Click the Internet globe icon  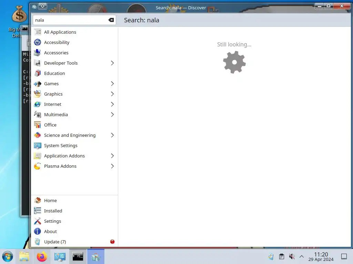(x=37, y=104)
